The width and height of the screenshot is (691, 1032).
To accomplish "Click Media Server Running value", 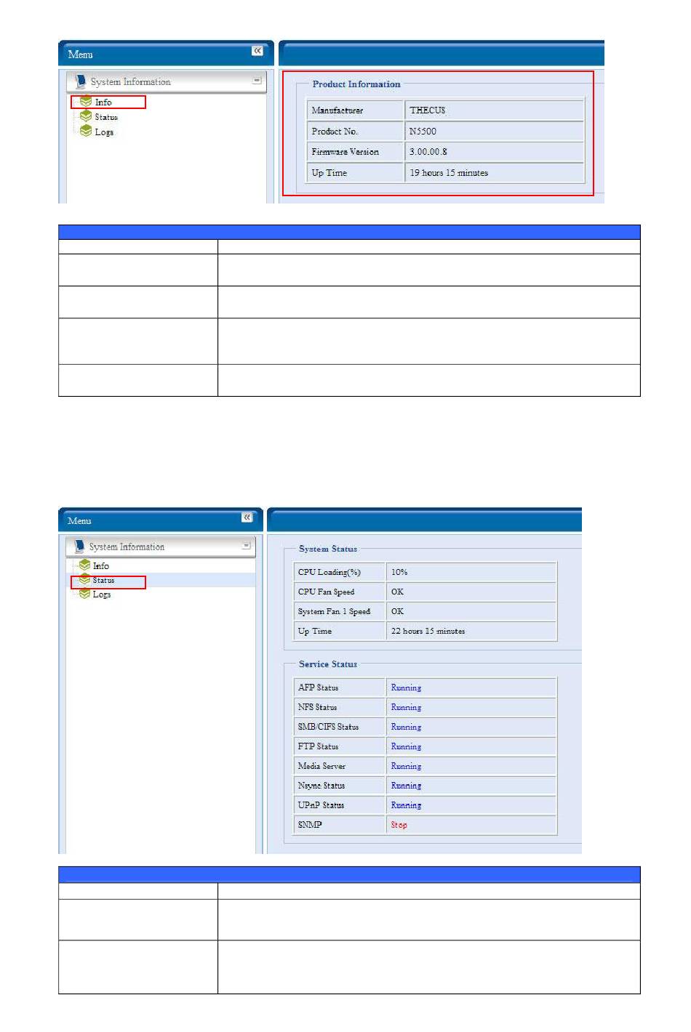I will pyautogui.click(x=406, y=766).
